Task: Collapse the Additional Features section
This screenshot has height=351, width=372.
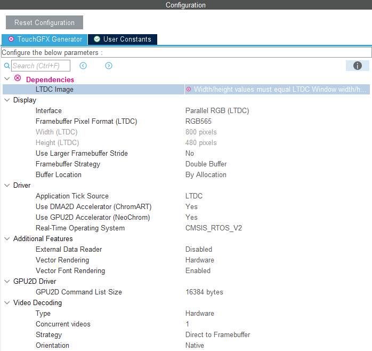Action: [7, 239]
